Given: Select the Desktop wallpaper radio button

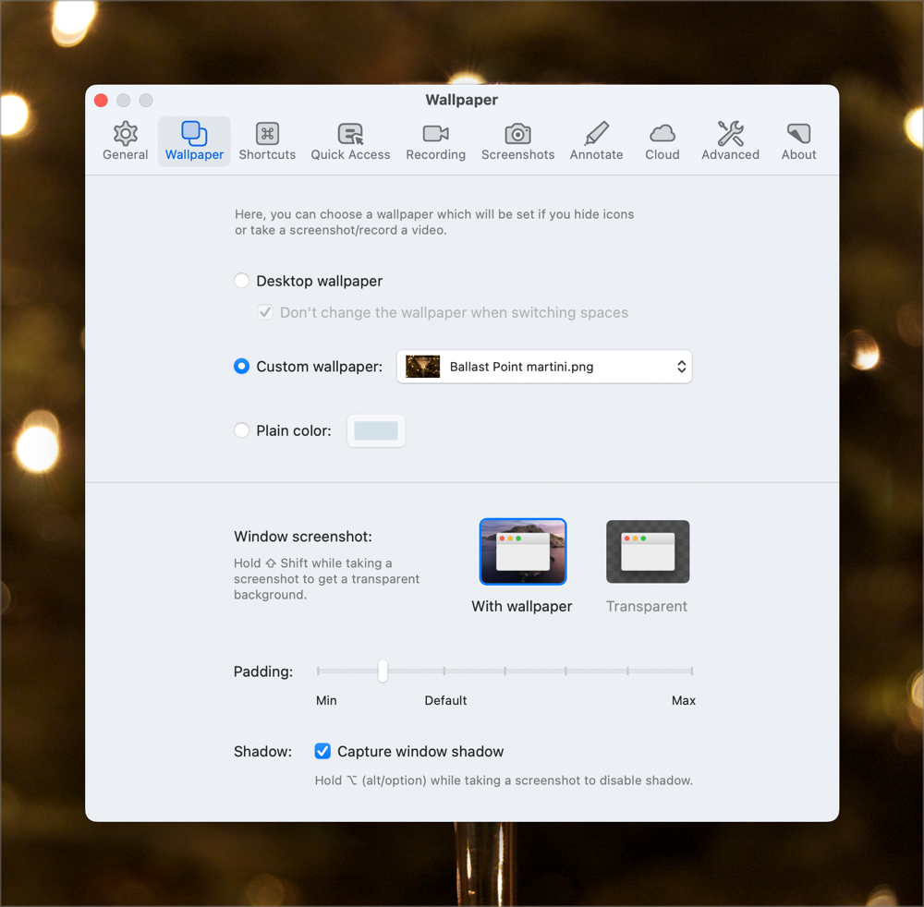Looking at the screenshot, I should (x=242, y=281).
